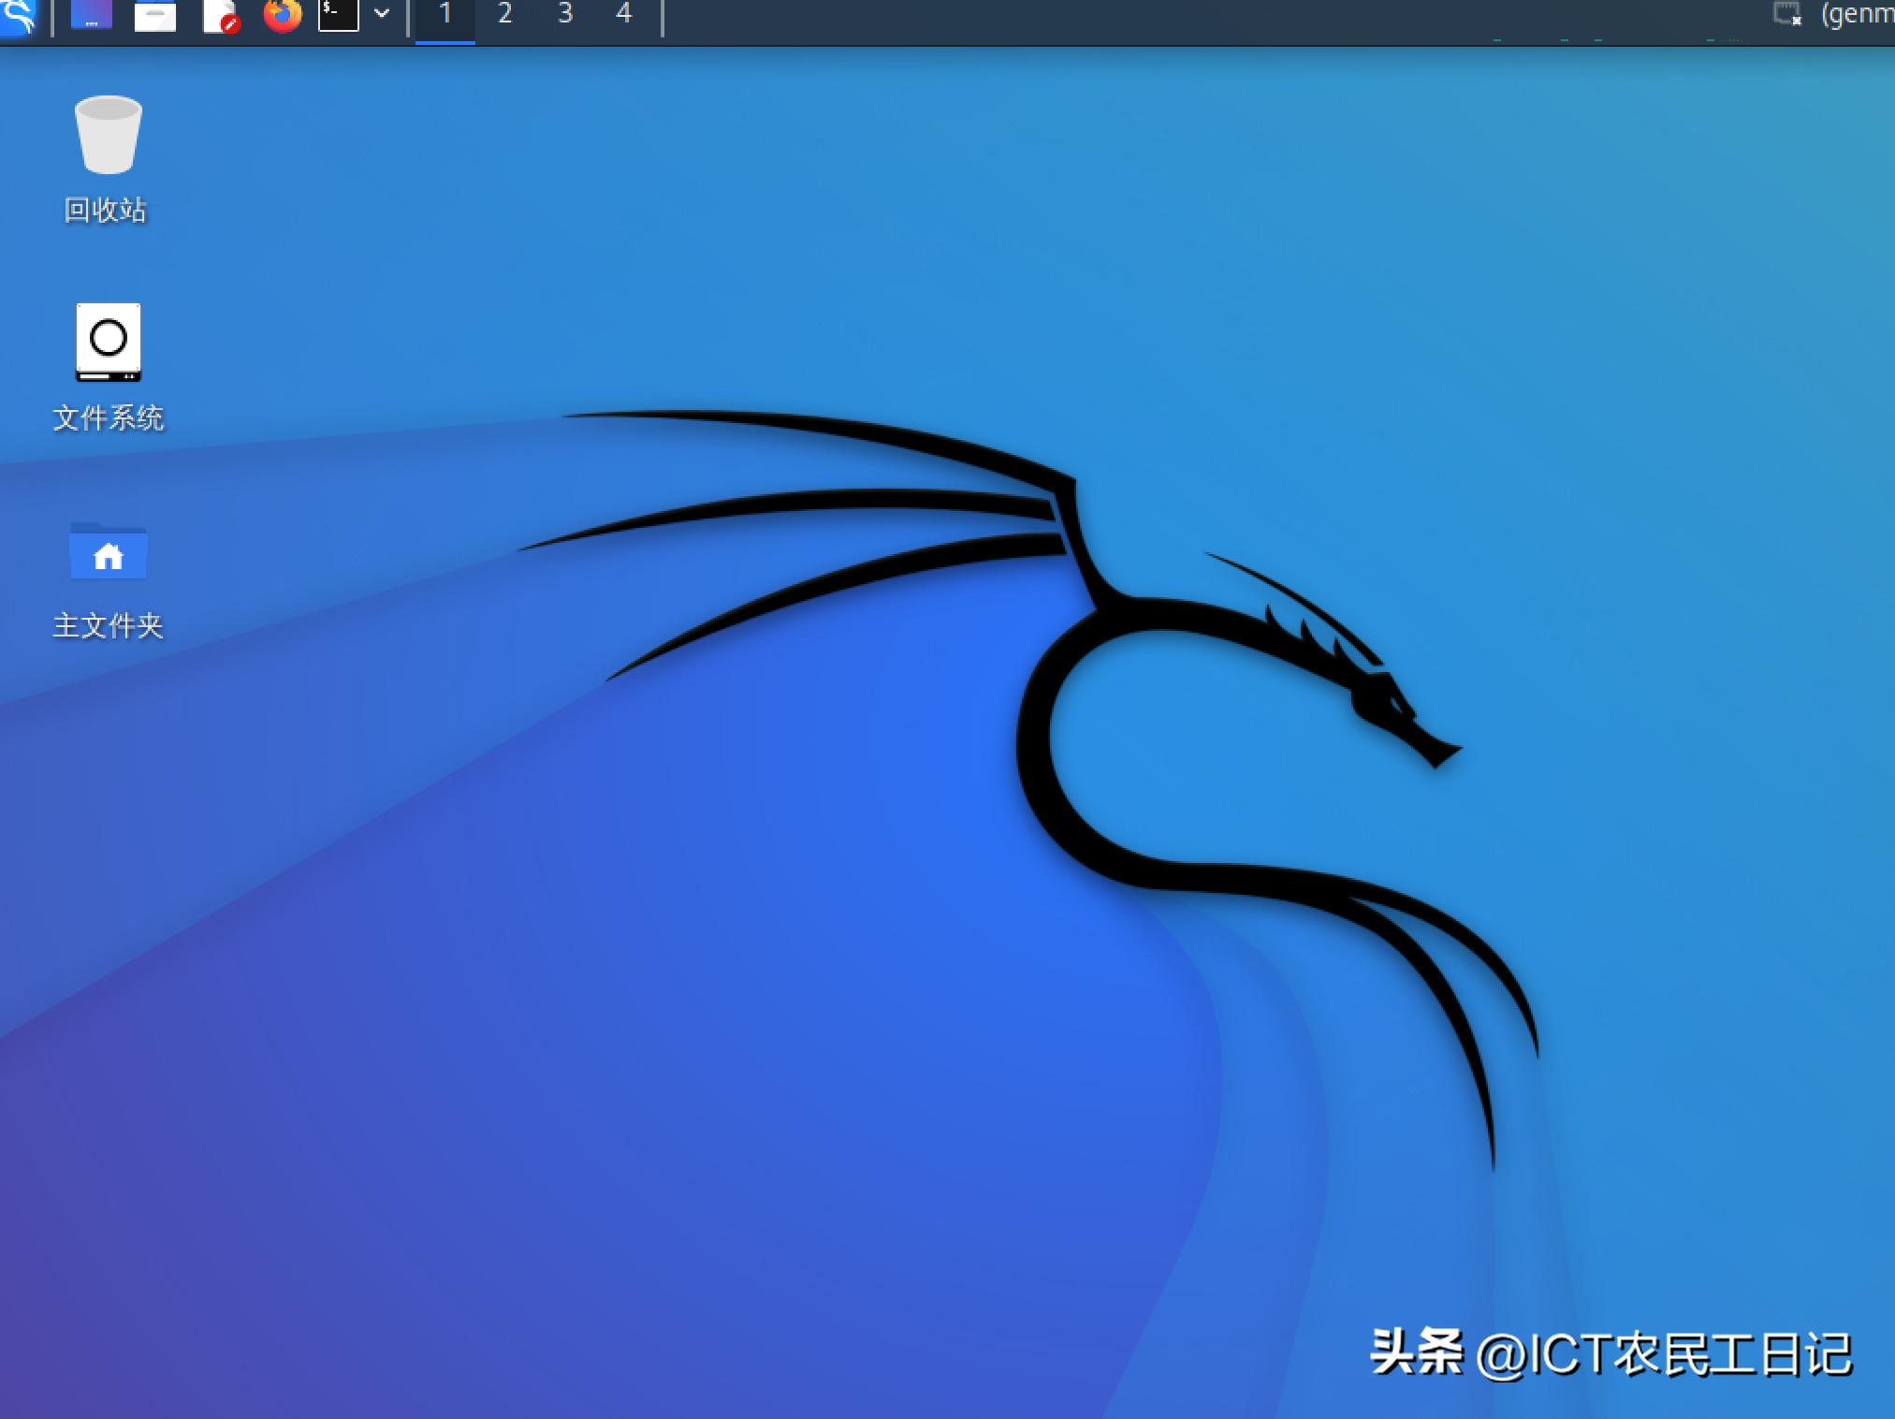Open the file manager icon in the panel
The width and height of the screenshot is (1895, 1419).
point(156,16)
